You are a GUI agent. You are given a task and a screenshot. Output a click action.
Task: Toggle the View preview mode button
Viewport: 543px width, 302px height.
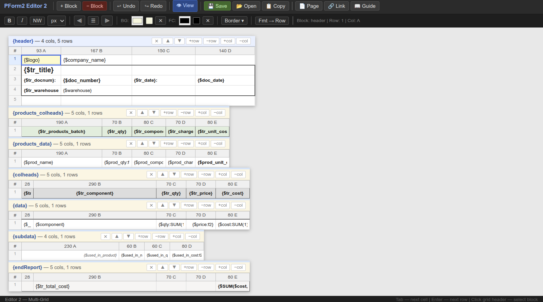pos(185,6)
